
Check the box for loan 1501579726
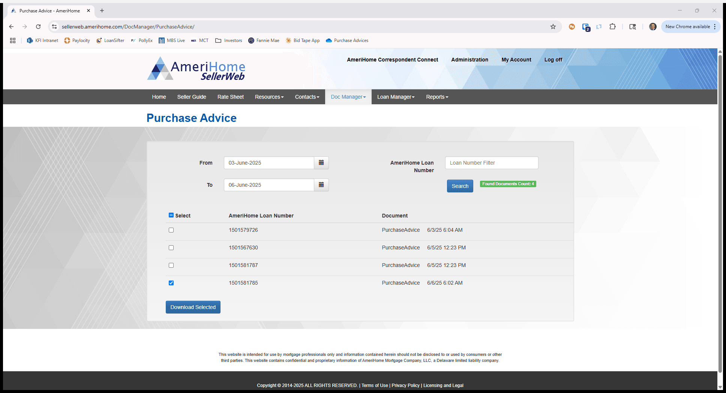pos(171,230)
